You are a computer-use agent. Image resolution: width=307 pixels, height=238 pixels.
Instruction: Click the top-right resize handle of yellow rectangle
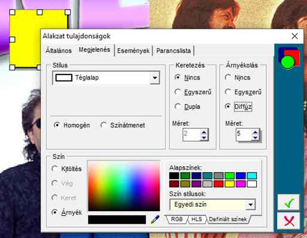point(68,13)
